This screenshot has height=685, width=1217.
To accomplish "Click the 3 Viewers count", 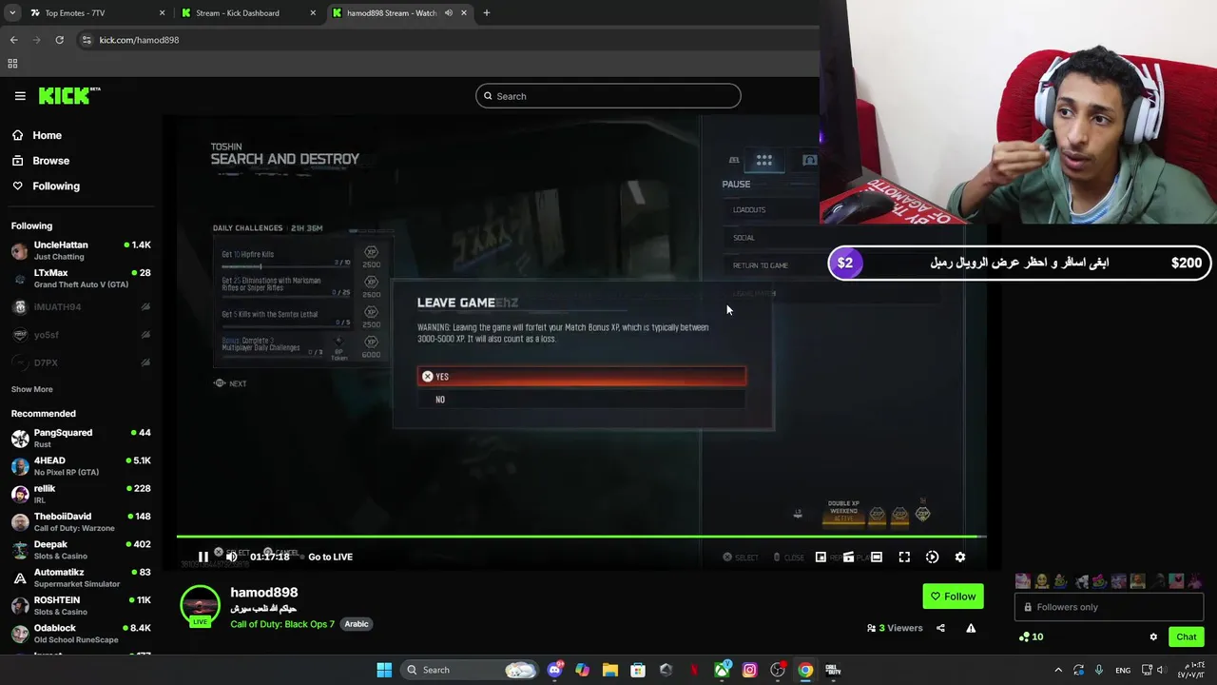I will point(895,628).
